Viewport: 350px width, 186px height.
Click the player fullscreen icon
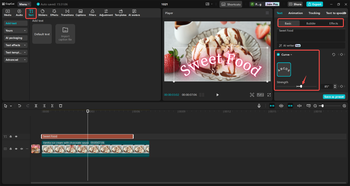pyautogui.click(x=269, y=95)
